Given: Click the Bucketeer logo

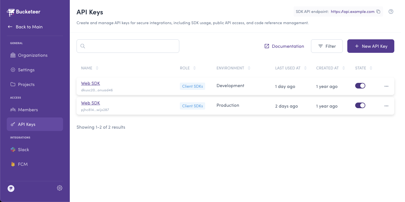Looking at the screenshot, I should 24,12.
